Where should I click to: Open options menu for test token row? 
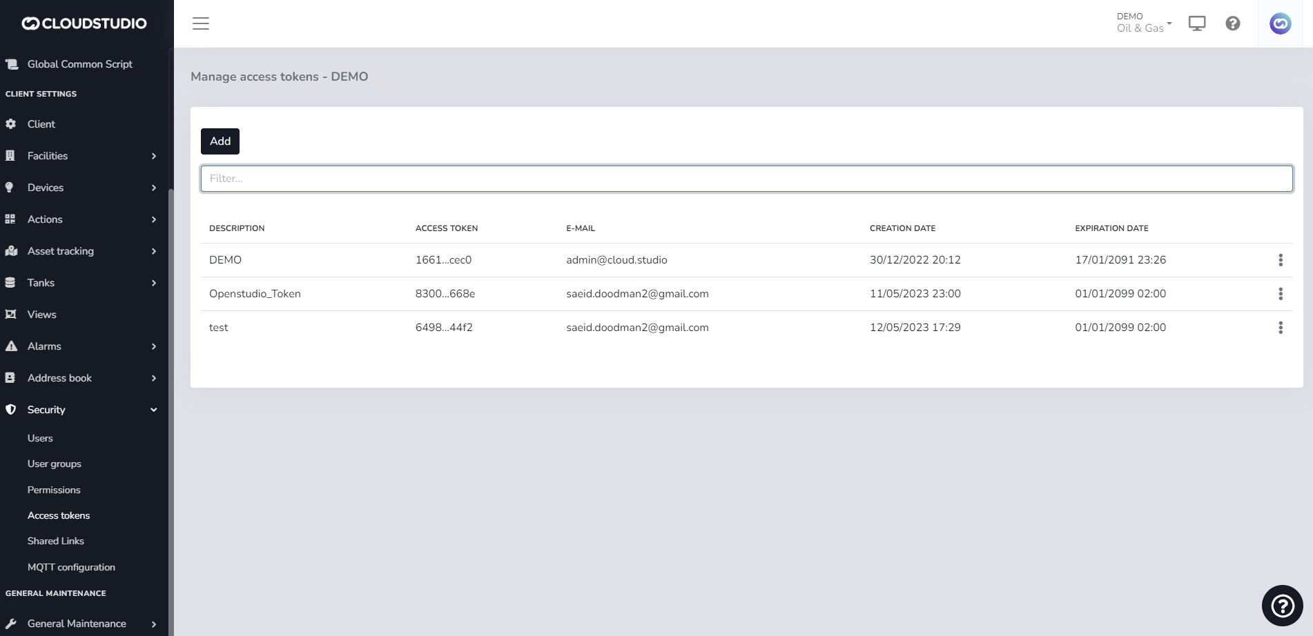1281,328
